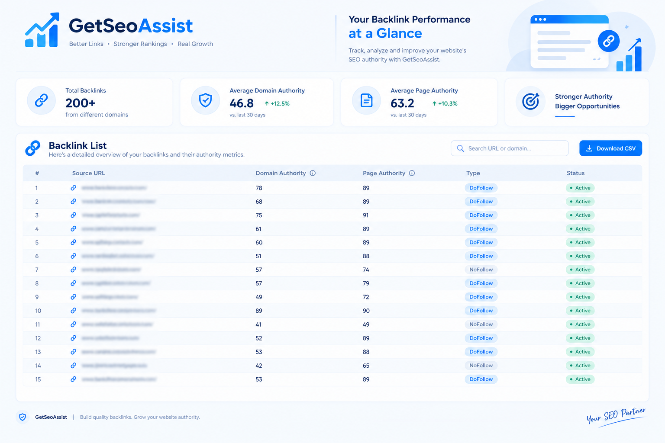Click the Active status badge in row 12
The image size is (665, 443).
(580, 338)
